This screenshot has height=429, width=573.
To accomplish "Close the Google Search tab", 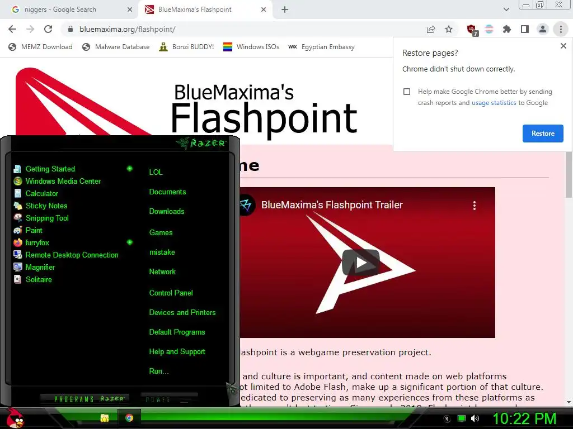I will click(x=129, y=9).
